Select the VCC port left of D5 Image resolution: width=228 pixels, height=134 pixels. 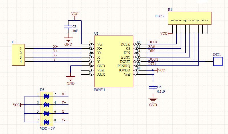[17, 105]
